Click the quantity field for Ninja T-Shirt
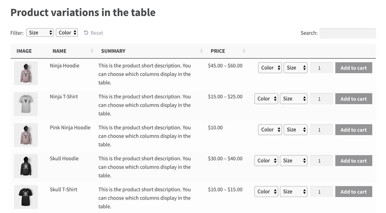The image size is (386, 213). (321, 99)
